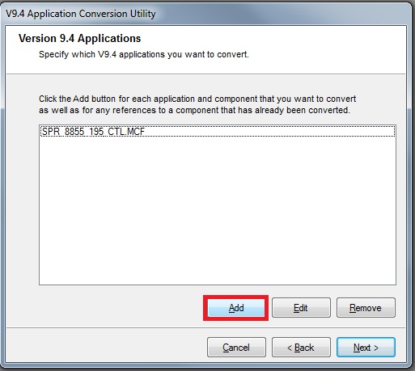This screenshot has height=371, width=415.
Task: Click the 'Specify which V9.4 applications' subtitle
Action: 144,54
